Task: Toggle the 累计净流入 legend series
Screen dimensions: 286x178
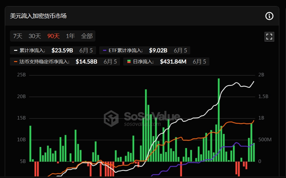Action: pos(53,50)
